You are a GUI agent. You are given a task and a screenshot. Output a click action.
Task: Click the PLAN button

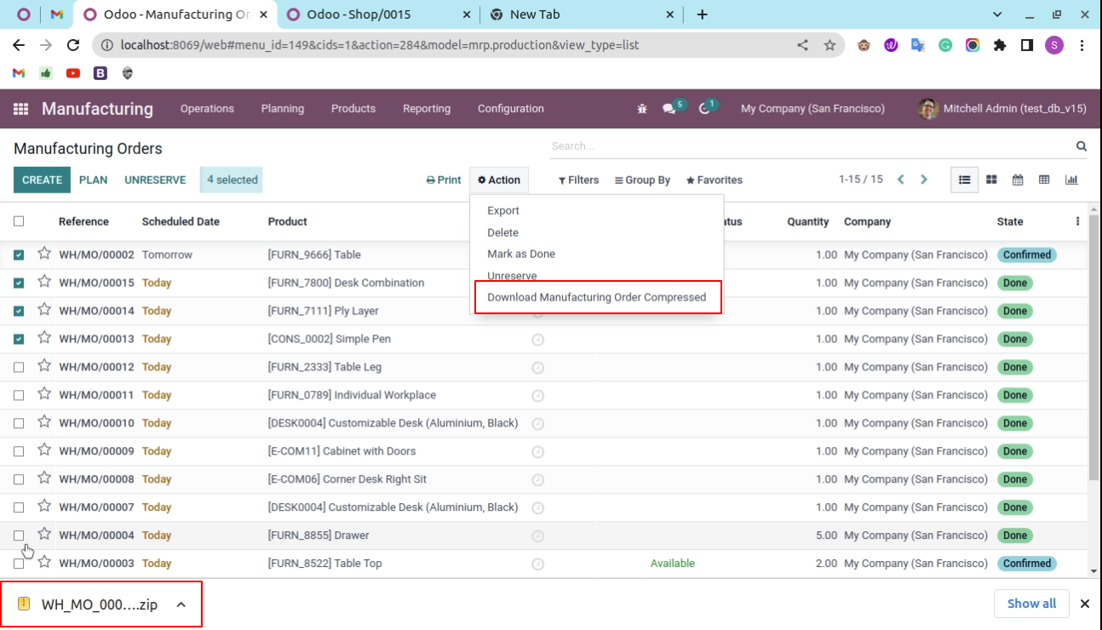tap(94, 180)
